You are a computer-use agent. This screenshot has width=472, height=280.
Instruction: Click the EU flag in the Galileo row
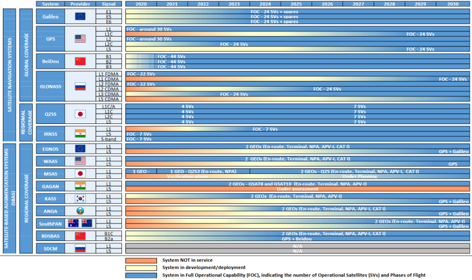(x=80, y=16)
